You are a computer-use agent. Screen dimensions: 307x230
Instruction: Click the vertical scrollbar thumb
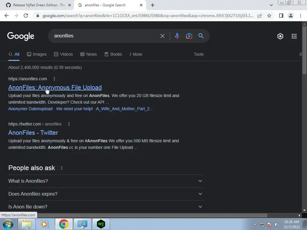click(x=304, y=50)
